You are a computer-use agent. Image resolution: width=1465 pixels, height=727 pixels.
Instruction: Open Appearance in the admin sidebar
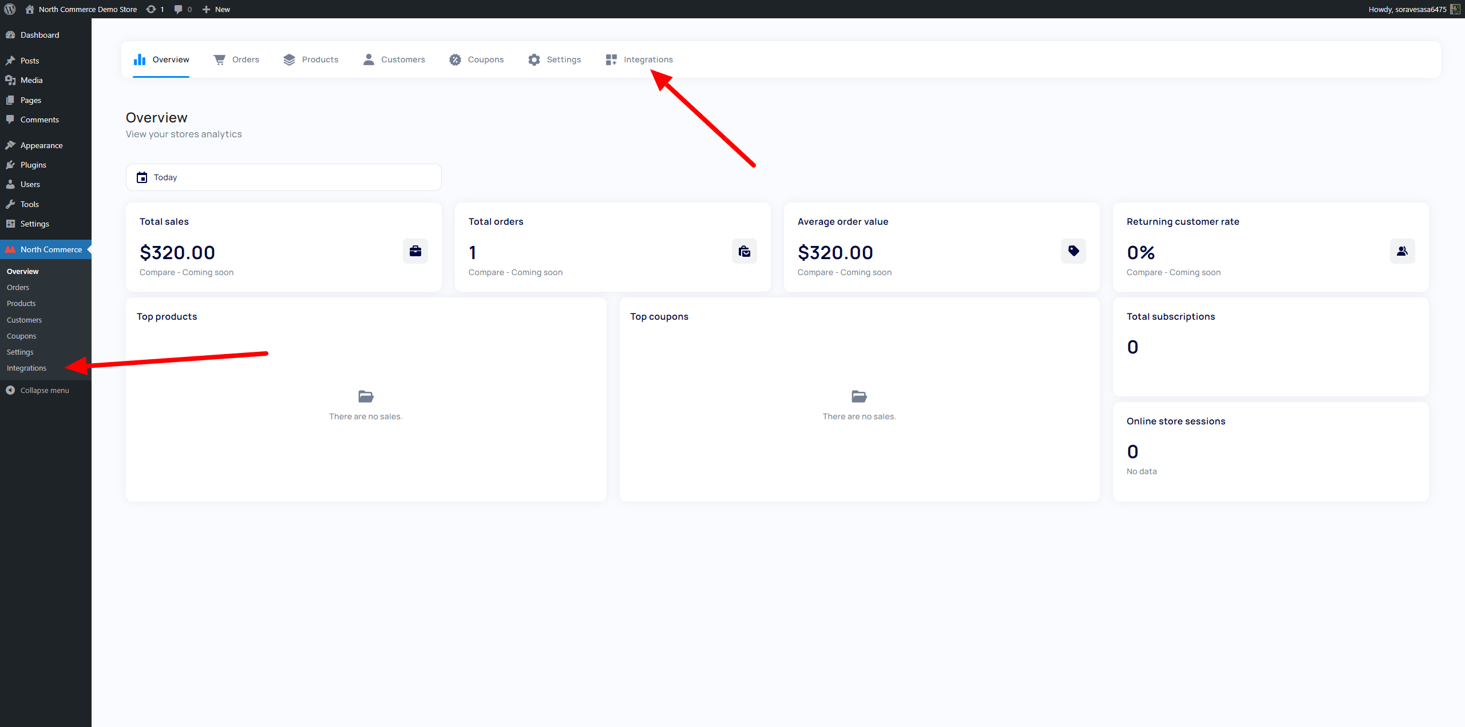tap(41, 145)
